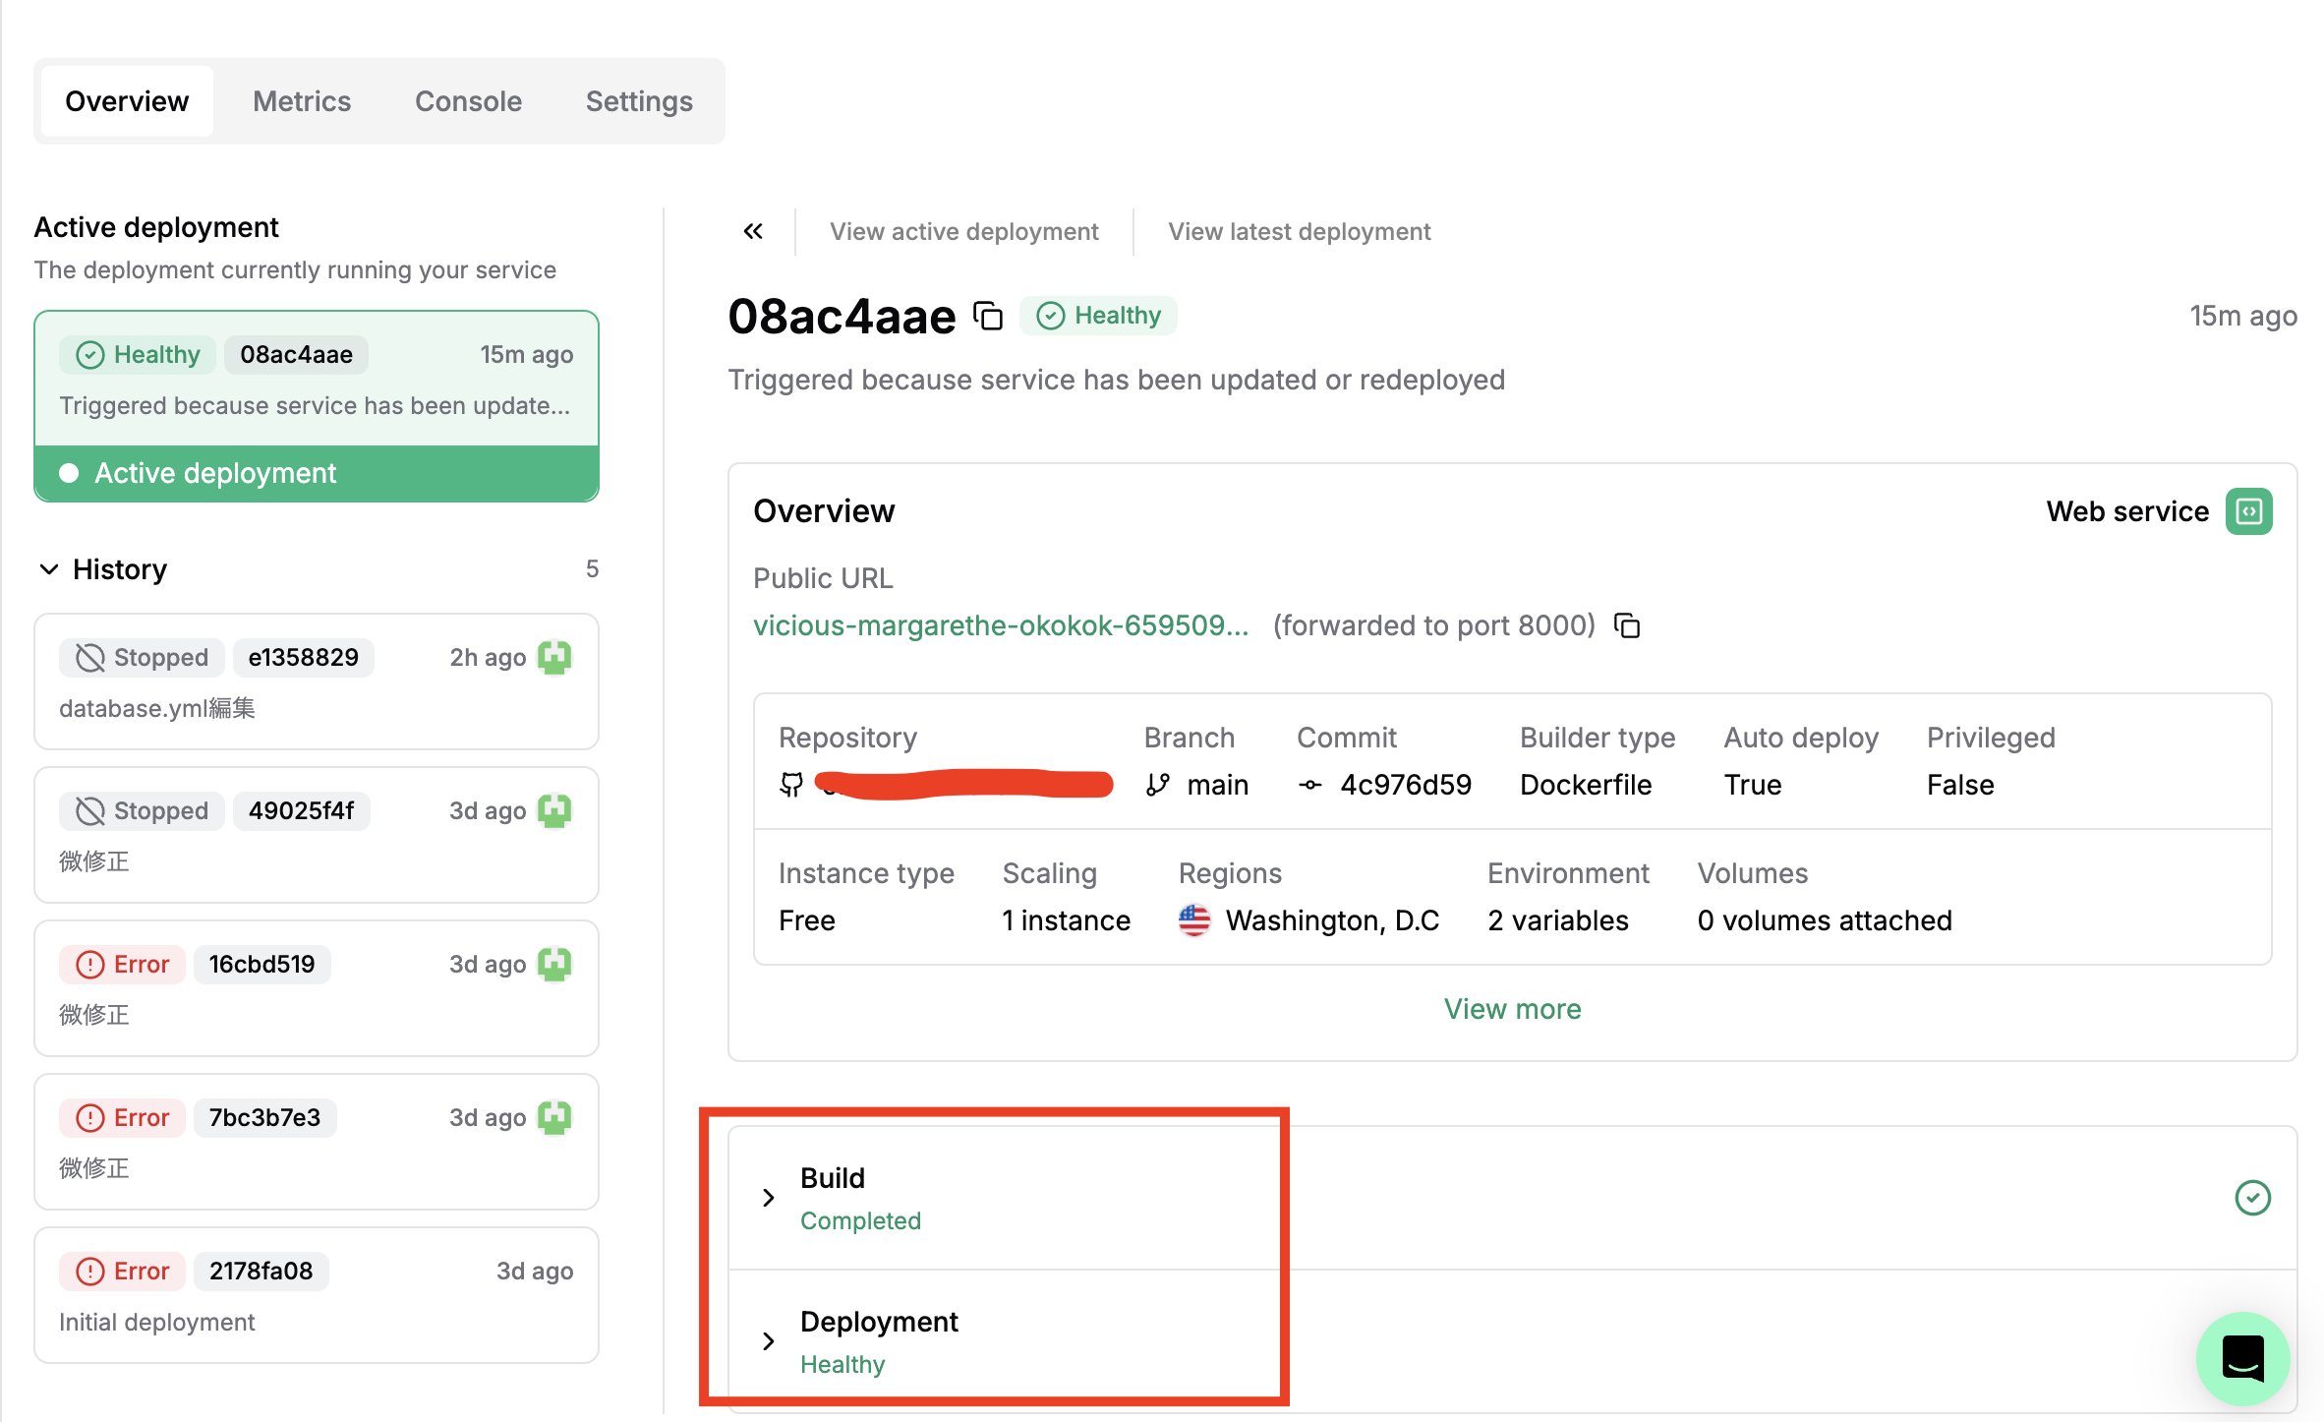The image size is (2324, 1422).
Task: Collapse the History list
Action: tap(49, 569)
